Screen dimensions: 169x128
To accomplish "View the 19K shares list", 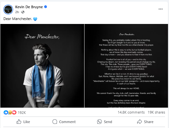I will [156, 112].
